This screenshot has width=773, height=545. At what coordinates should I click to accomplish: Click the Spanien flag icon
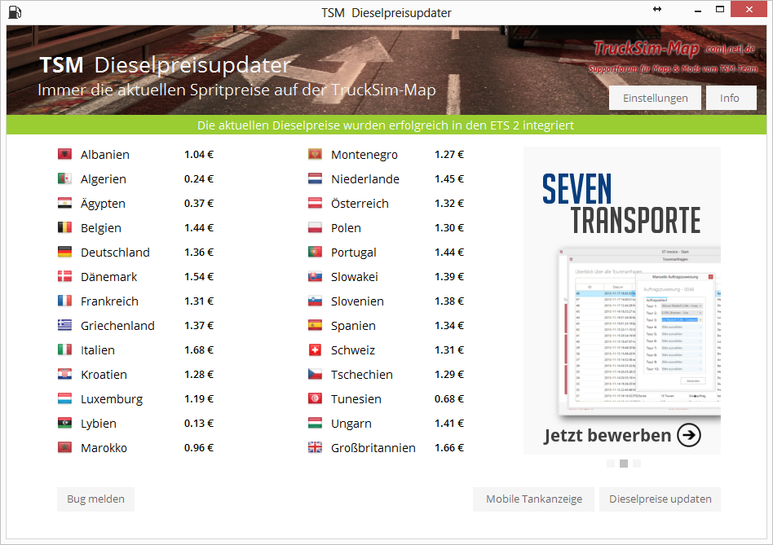315,325
